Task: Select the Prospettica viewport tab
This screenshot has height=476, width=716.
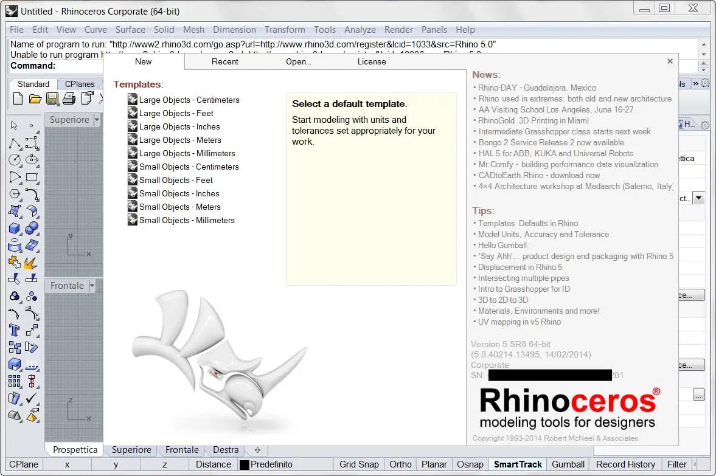Action: click(75, 450)
